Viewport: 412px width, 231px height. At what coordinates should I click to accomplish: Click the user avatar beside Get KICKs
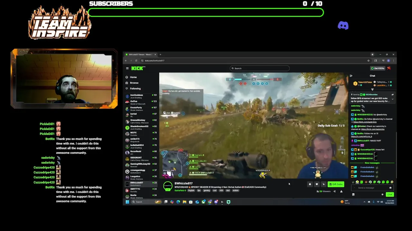click(389, 68)
